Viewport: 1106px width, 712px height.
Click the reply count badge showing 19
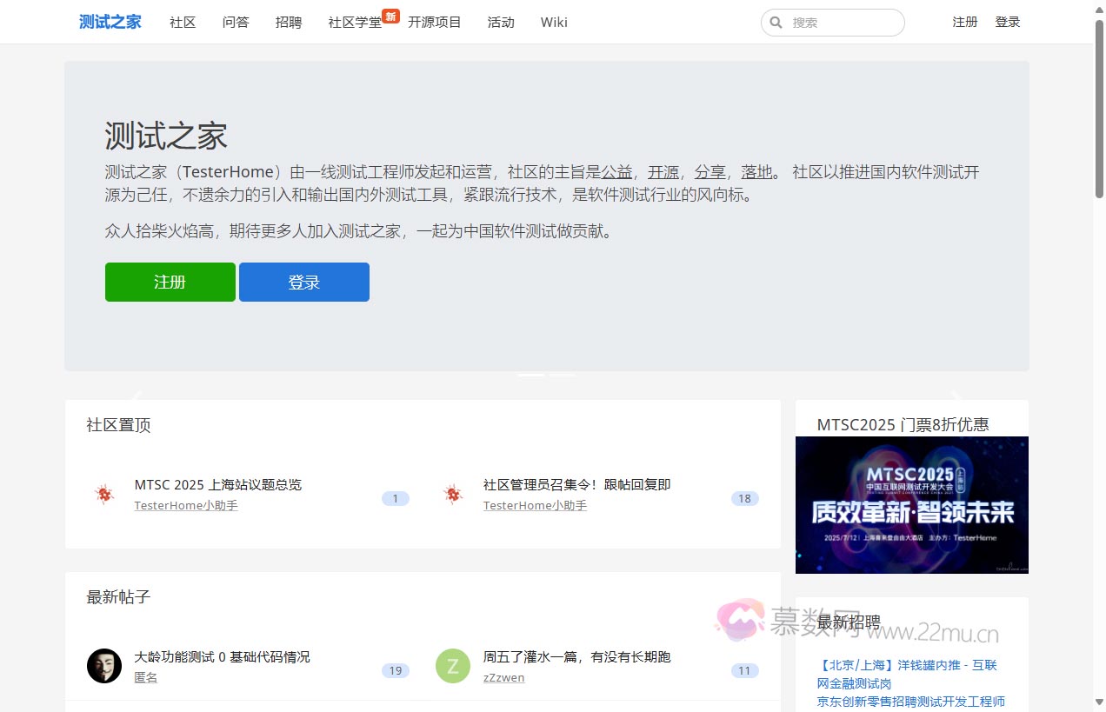click(395, 671)
